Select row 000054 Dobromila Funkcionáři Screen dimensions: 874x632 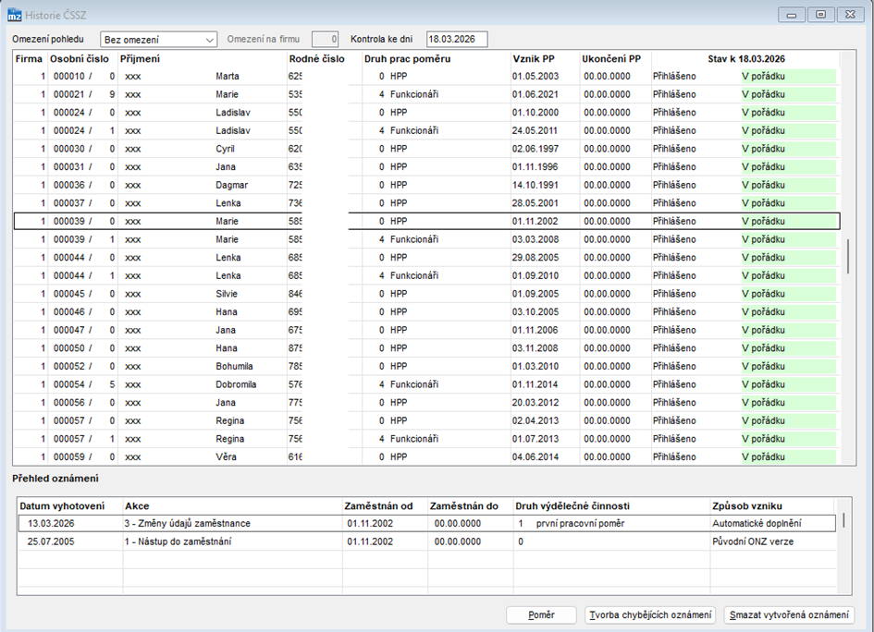[425, 384]
